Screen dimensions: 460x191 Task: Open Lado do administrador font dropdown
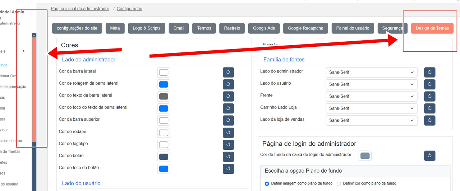(x=372, y=72)
